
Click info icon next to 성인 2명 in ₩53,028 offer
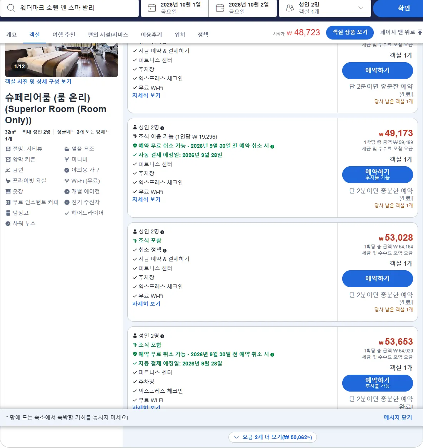pos(162,232)
